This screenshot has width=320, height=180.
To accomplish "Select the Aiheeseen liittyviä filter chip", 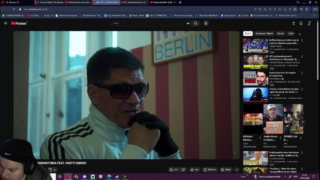I will coord(264,33).
